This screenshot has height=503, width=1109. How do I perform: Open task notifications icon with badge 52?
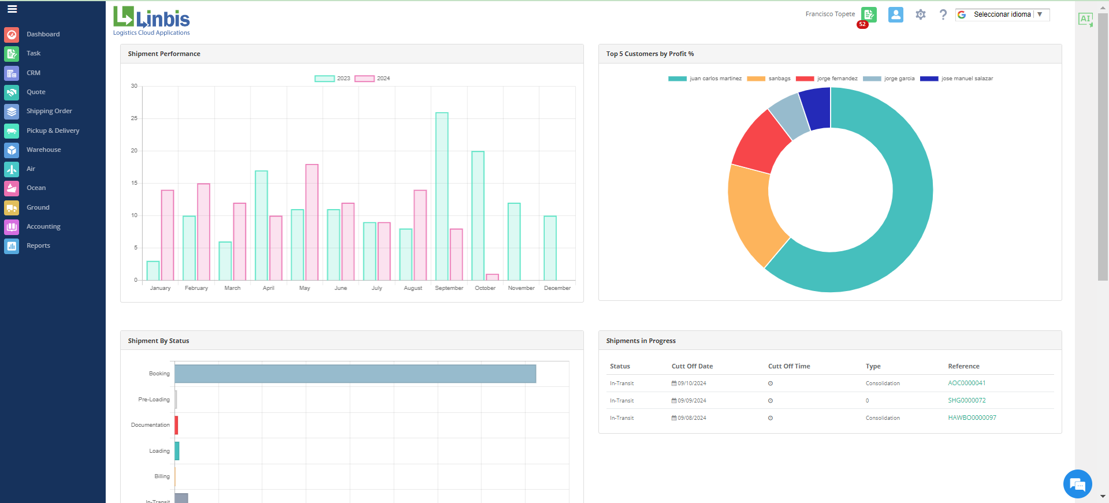point(869,15)
